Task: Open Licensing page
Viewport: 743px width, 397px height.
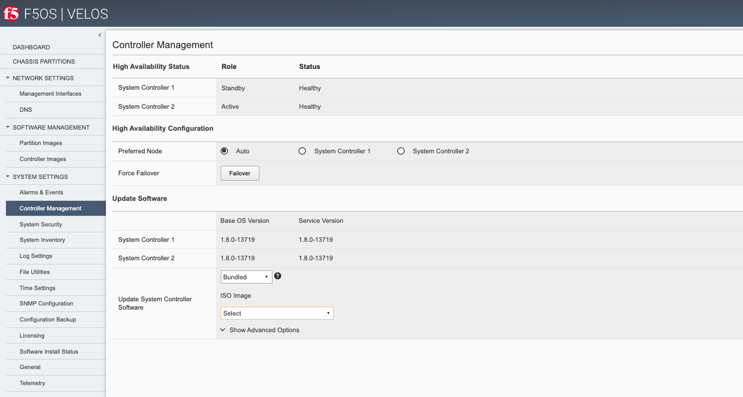Action: [x=32, y=335]
